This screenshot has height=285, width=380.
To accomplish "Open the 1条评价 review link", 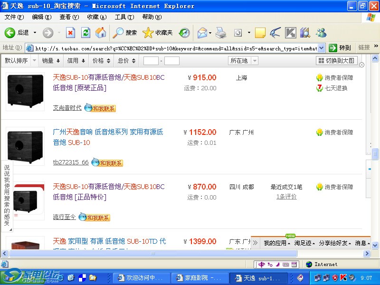I will [x=286, y=197].
